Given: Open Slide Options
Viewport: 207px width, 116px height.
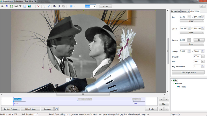Looking at the screenshot, I should pyautogui.click(x=31, y=109).
